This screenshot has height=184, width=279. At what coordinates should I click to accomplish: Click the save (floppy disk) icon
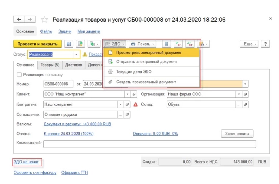click(69, 44)
